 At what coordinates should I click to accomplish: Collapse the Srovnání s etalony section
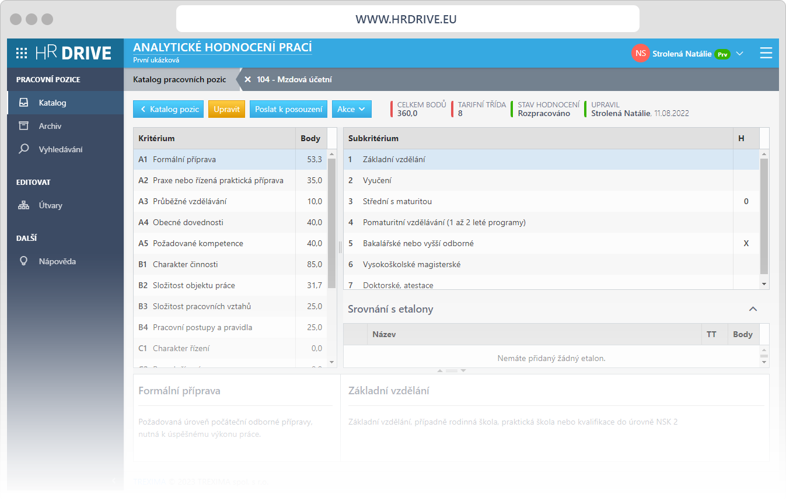(x=753, y=309)
